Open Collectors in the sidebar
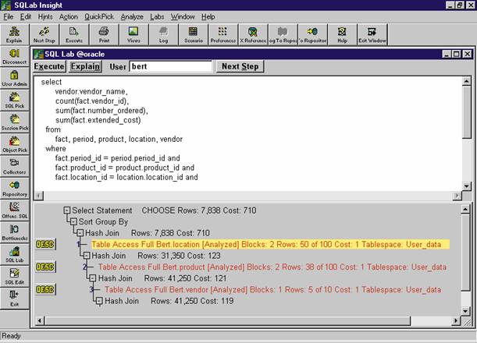 tap(14, 167)
